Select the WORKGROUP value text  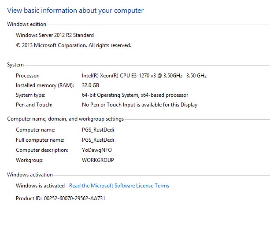point(98,160)
